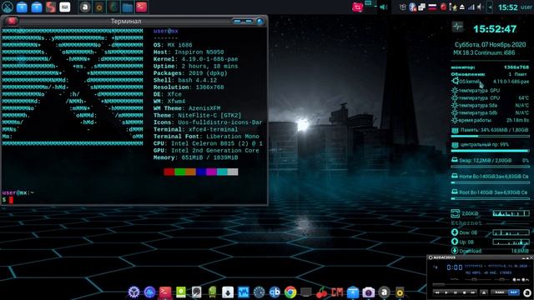The image size is (534, 300).
Task: Open the dark monitor icon in dock
Action: point(306,292)
